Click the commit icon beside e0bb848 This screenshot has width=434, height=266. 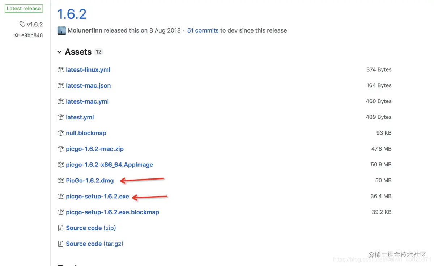click(x=17, y=35)
